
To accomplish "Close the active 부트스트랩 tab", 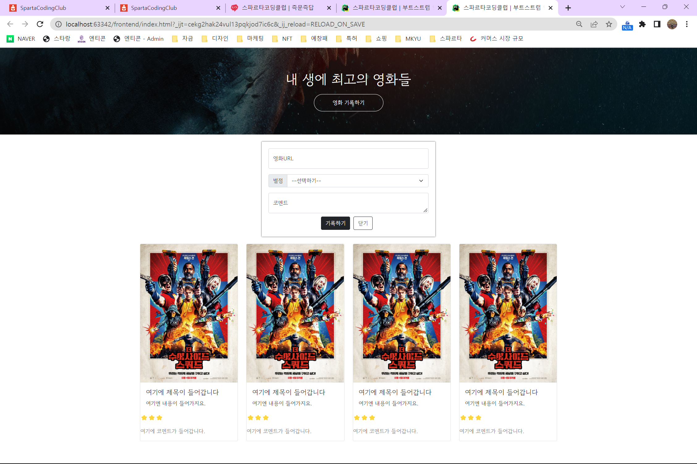I will [x=551, y=8].
